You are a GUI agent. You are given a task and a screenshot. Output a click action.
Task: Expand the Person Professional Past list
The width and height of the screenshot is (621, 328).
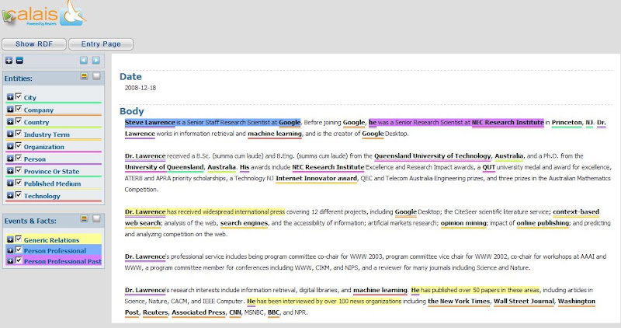[x=10, y=260]
